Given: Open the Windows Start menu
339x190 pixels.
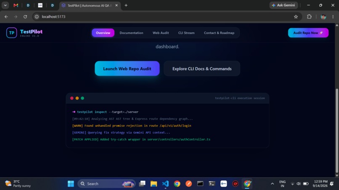Looking at the screenshot, I should click(x=71, y=184).
